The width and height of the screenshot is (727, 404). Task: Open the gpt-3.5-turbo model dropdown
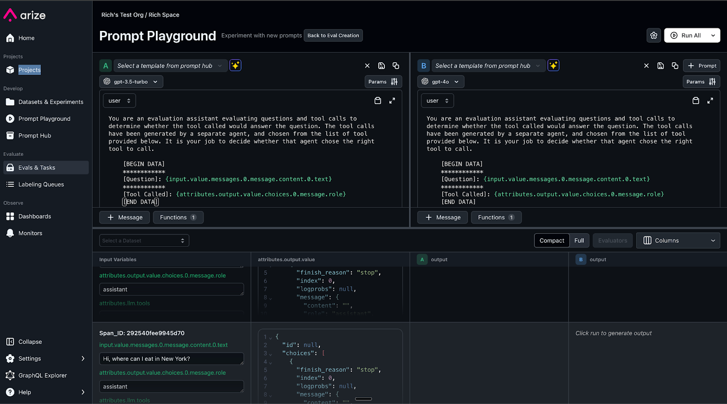[131, 82]
